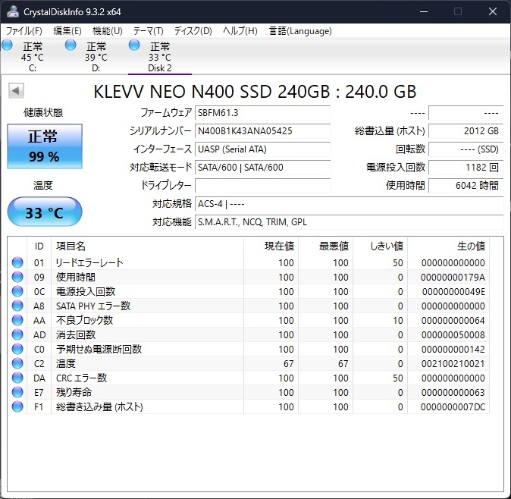
Task: Click the 33 °C temperature button
Action: [x=45, y=212]
